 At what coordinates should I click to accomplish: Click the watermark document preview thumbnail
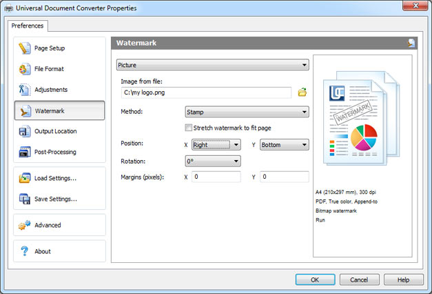362,119
